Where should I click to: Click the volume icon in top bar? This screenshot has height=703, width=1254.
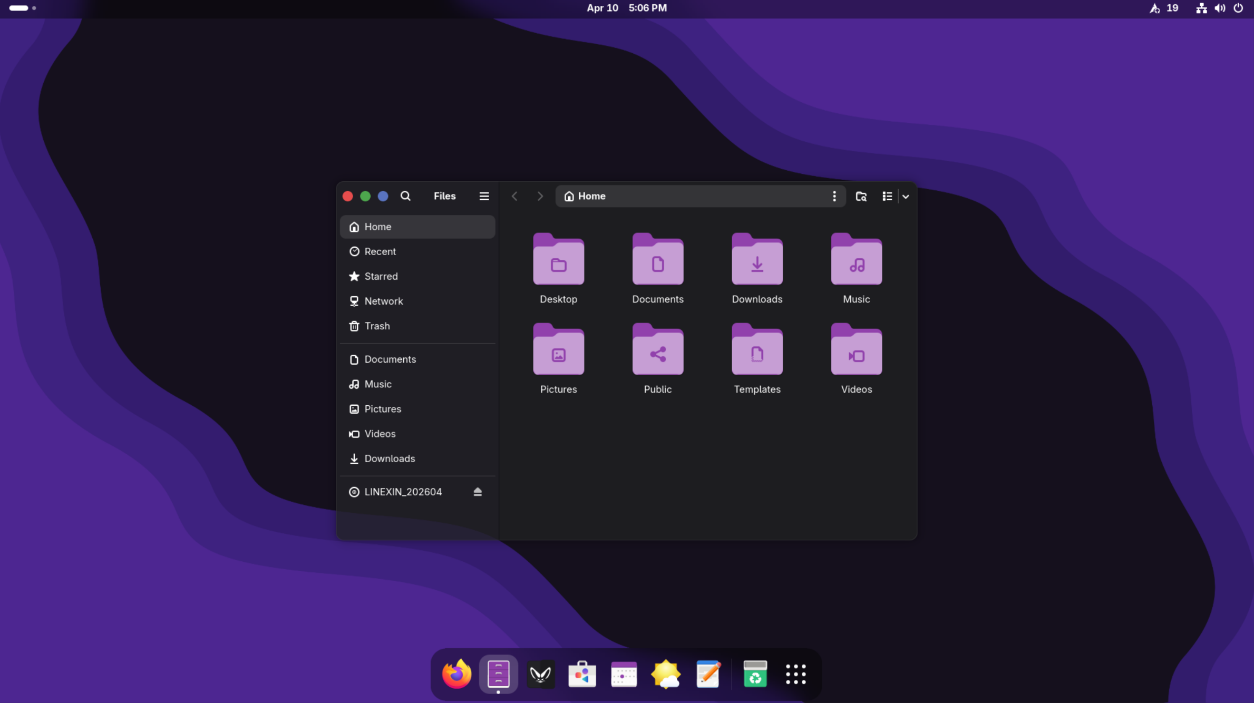1220,8
